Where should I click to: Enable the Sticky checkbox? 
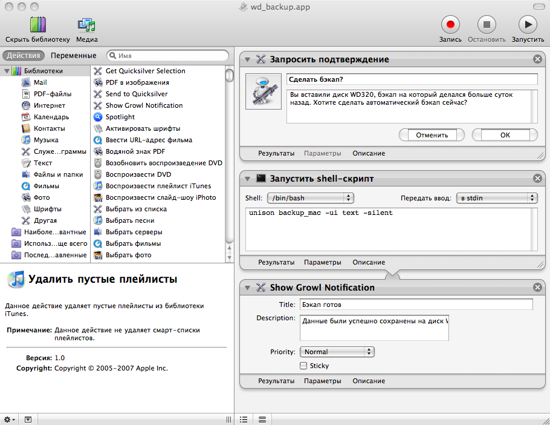(303, 366)
